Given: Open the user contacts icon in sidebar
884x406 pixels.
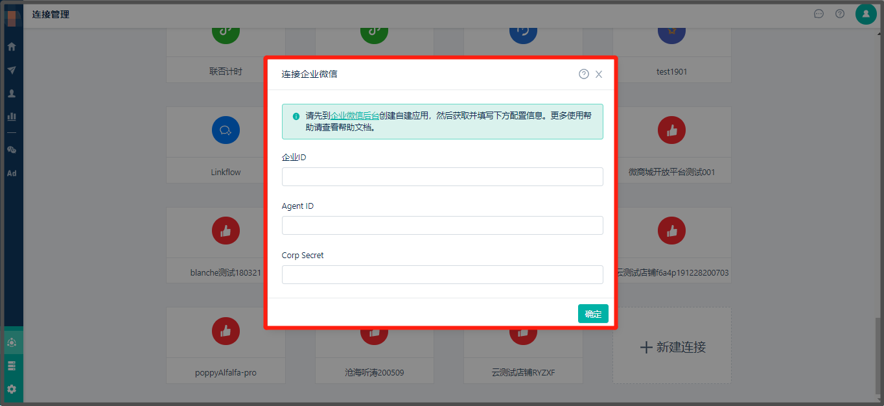Looking at the screenshot, I should [12, 93].
